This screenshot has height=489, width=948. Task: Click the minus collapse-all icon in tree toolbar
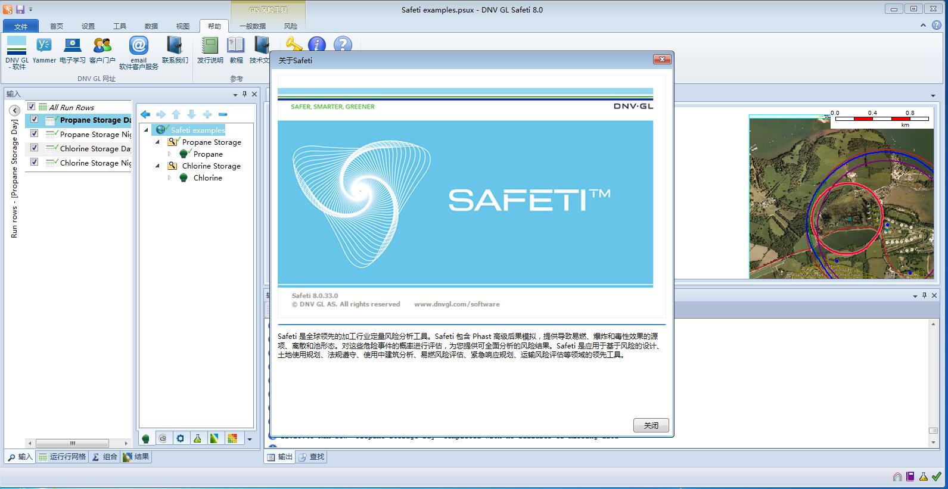tap(223, 114)
